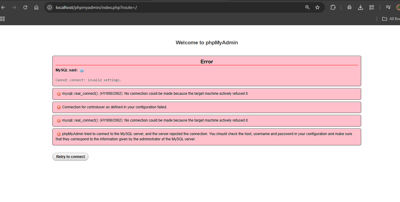Open the browser profile avatar
The image size is (400, 202).
click(x=398, y=7)
